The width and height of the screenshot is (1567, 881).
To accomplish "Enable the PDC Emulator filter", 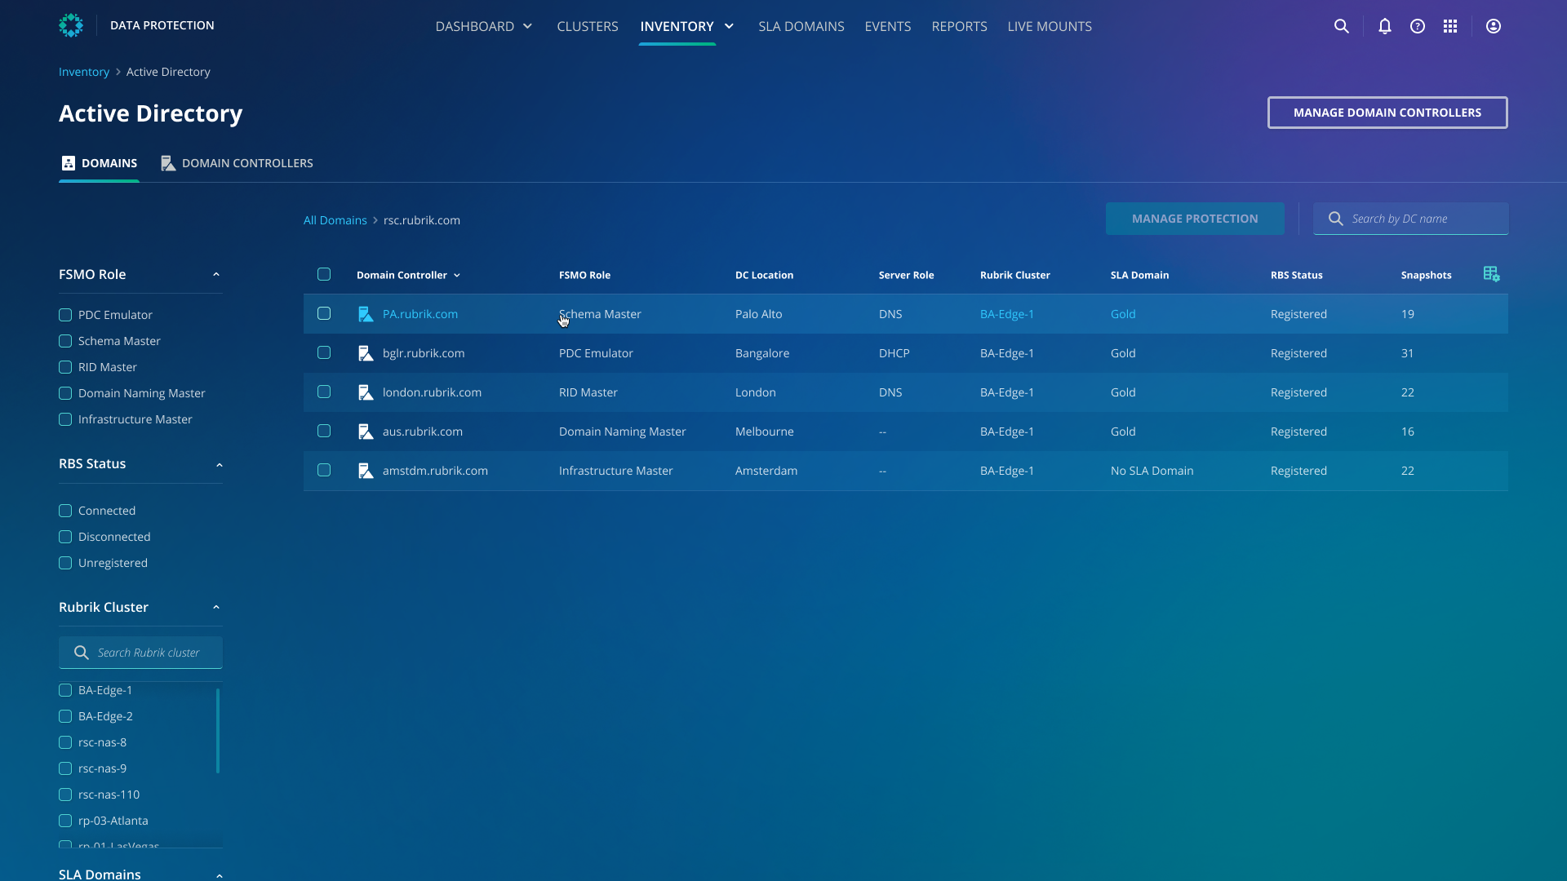I will coord(65,315).
